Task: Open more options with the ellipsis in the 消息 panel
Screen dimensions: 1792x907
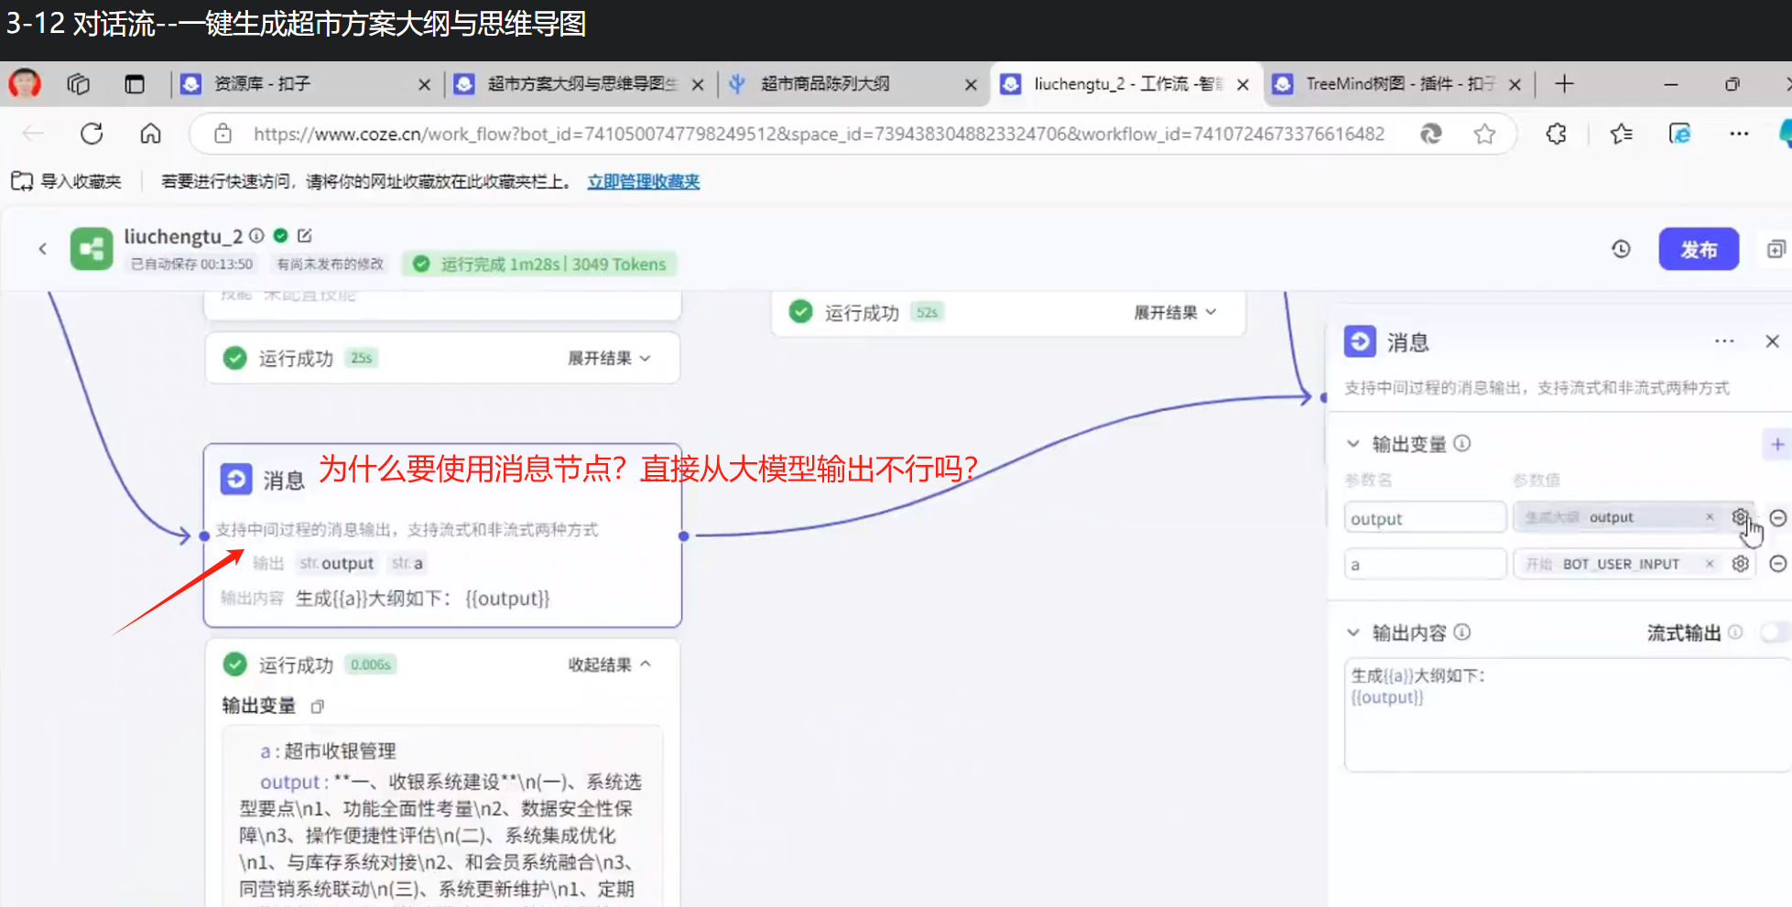Action: click(1724, 340)
